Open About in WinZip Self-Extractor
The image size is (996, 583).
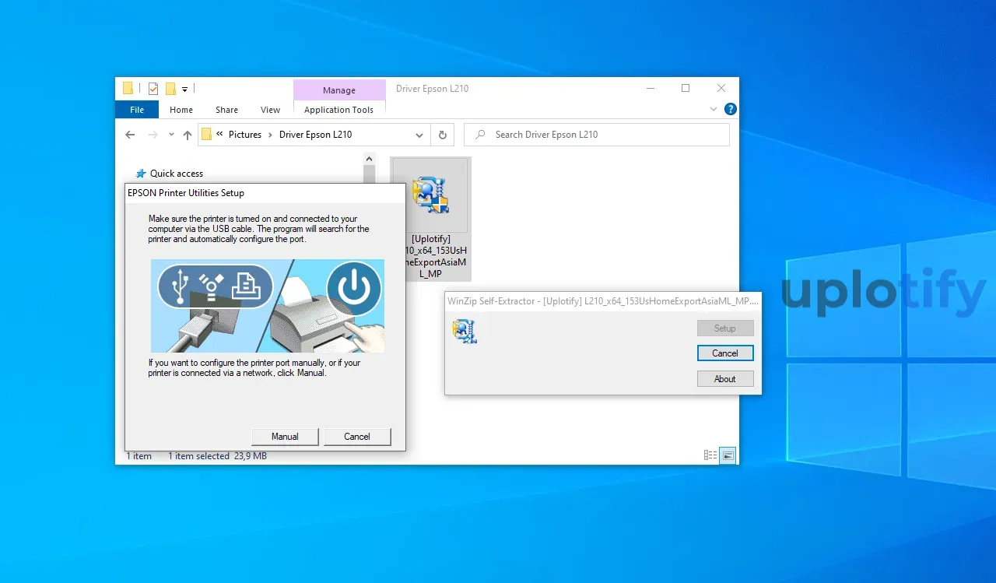pyautogui.click(x=725, y=379)
